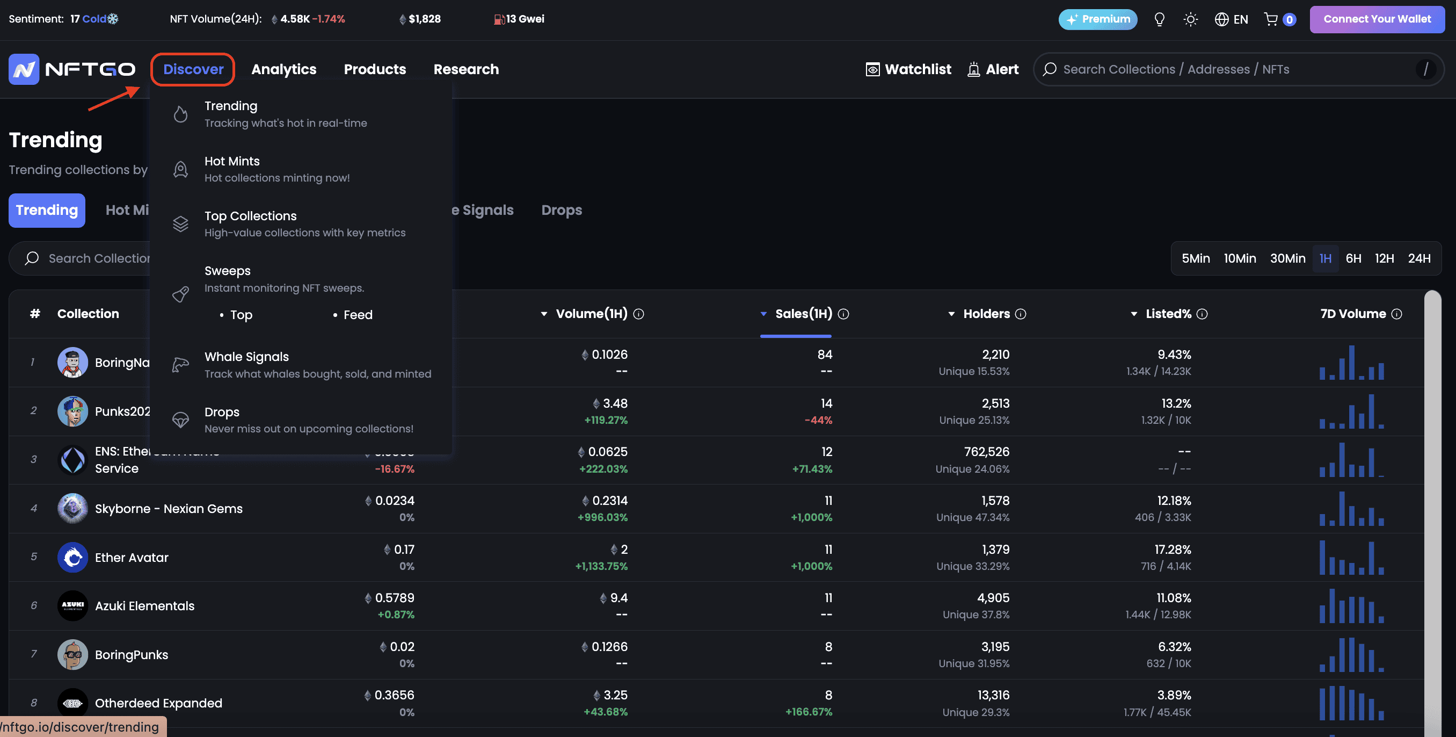This screenshot has height=737, width=1456.
Task: Click Ether Avatar 7D volume chart
Action: coord(1351,558)
